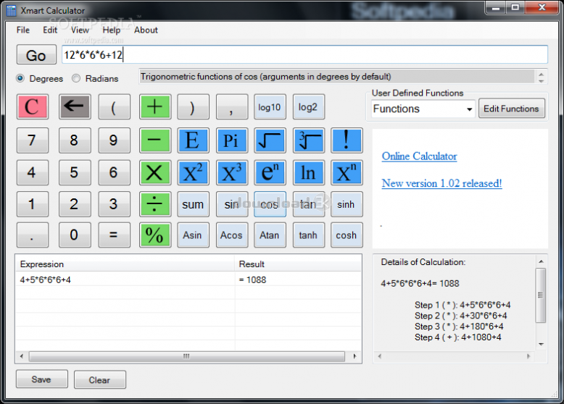Screen dimensions: 564x404
Task: Open the Functions dropdown list
Action: tap(423, 109)
